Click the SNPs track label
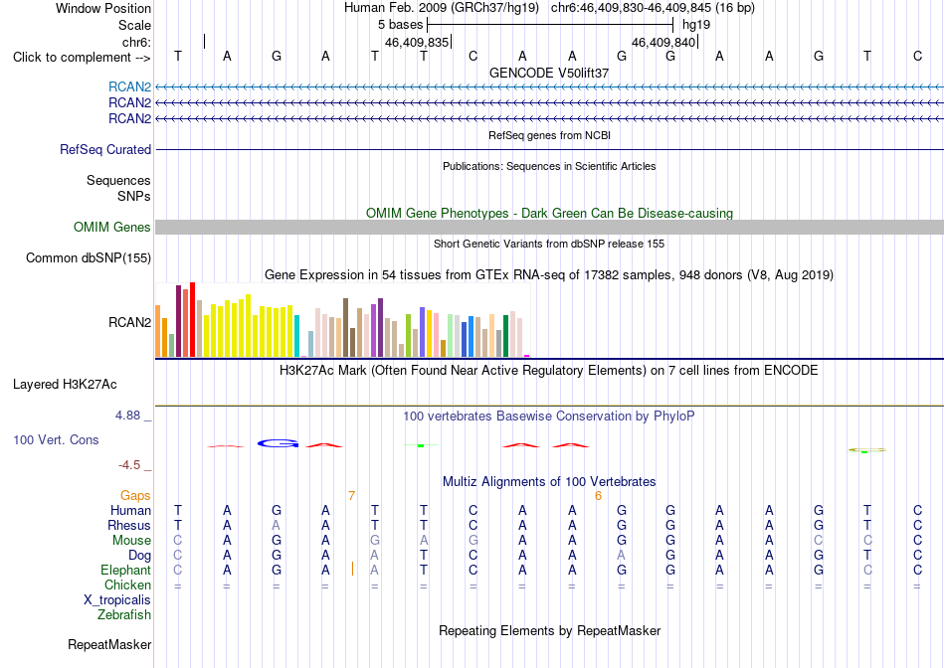 (134, 196)
